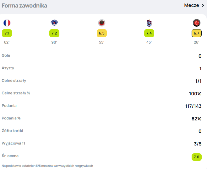Image resolution: width=207 pixels, height=169 pixels.
Task: Click the France flag icon
Action: tap(7, 23)
